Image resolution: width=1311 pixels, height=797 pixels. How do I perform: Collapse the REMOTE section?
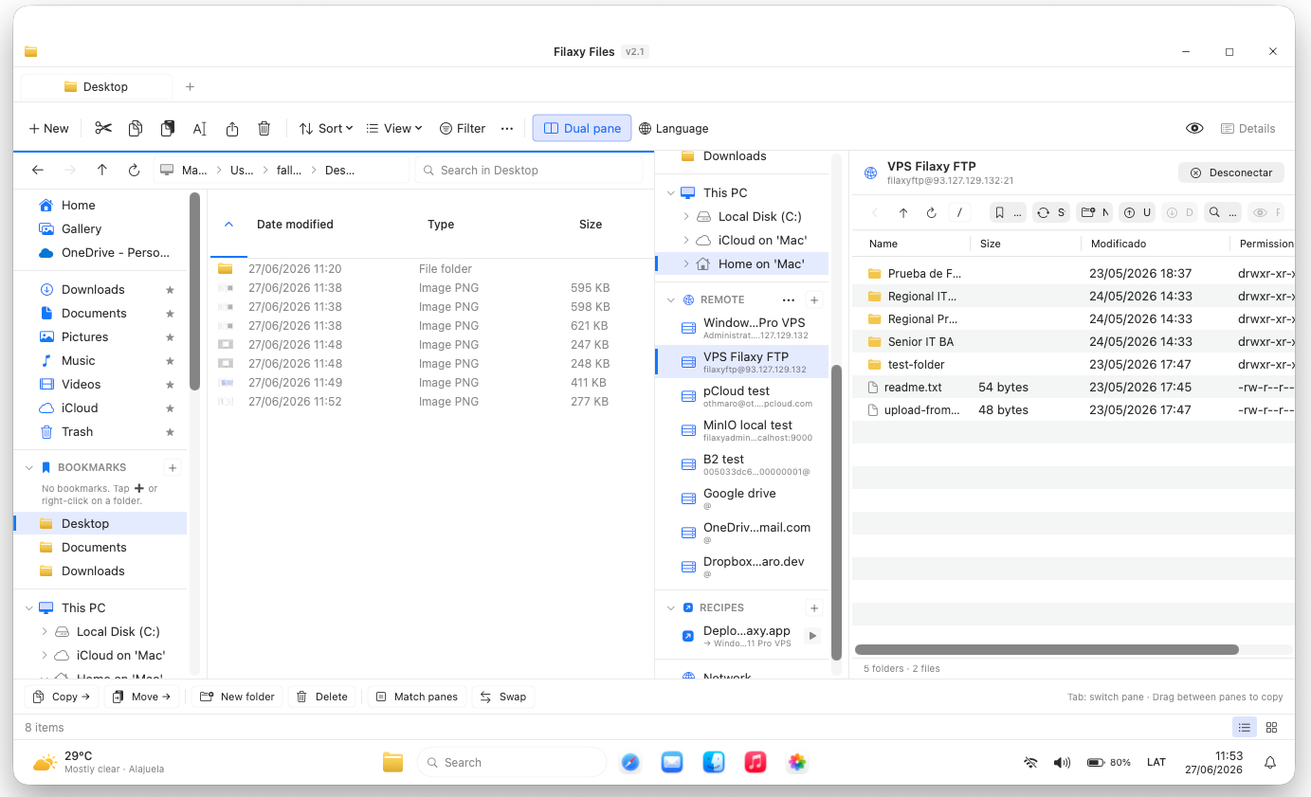[671, 299]
